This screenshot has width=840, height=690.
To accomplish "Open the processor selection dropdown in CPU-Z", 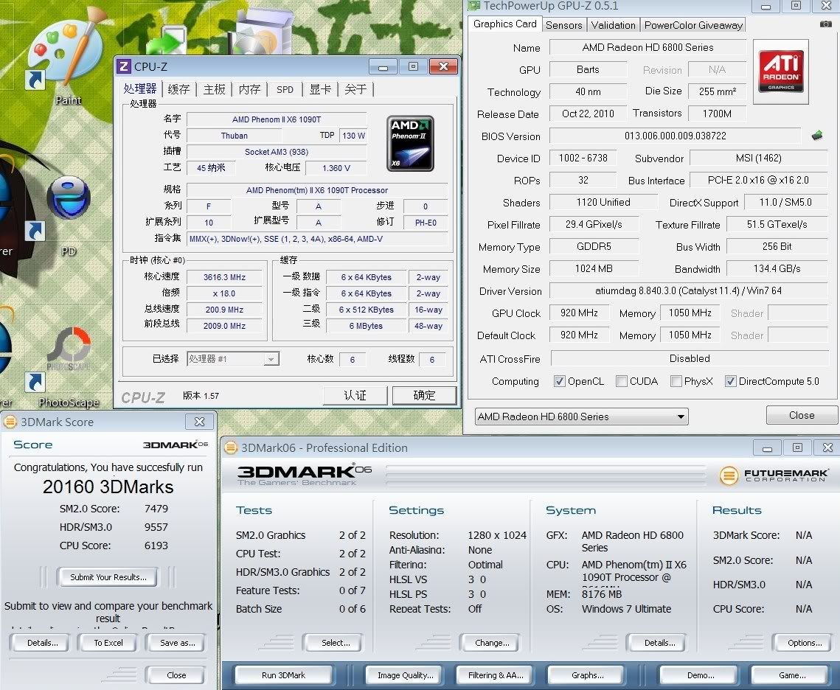I will [x=233, y=359].
